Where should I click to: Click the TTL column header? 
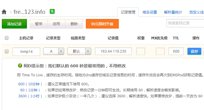[176, 38]
